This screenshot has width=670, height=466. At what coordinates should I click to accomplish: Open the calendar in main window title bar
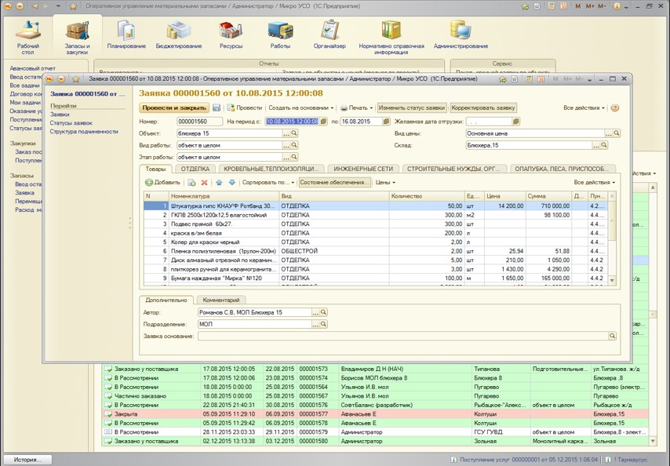coord(563,6)
